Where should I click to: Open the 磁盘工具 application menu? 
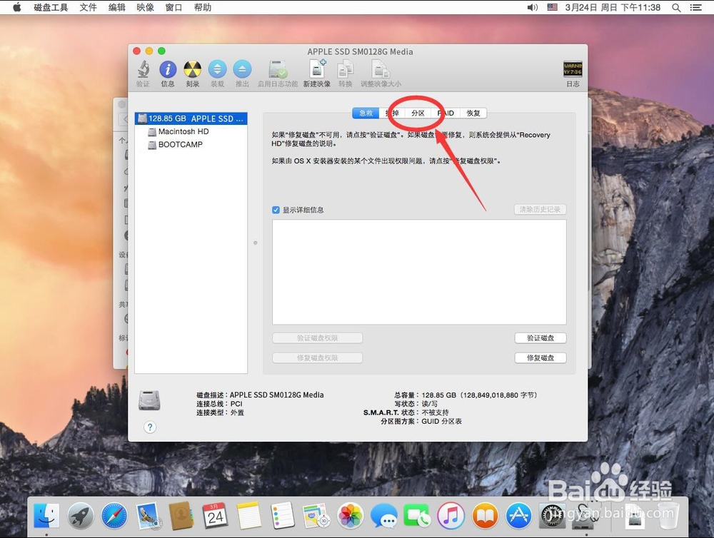click(x=51, y=7)
